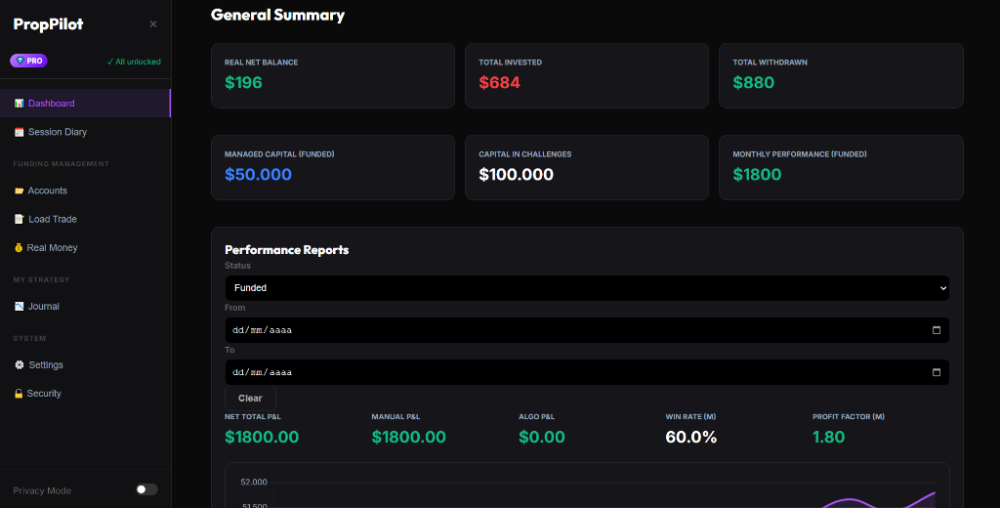Viewport: 1000px width, 508px height.
Task: Click the PropPilot logo text
Action: (49, 24)
